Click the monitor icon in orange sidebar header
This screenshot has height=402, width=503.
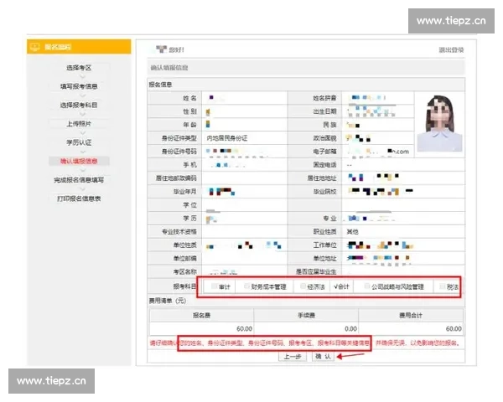click(x=34, y=47)
